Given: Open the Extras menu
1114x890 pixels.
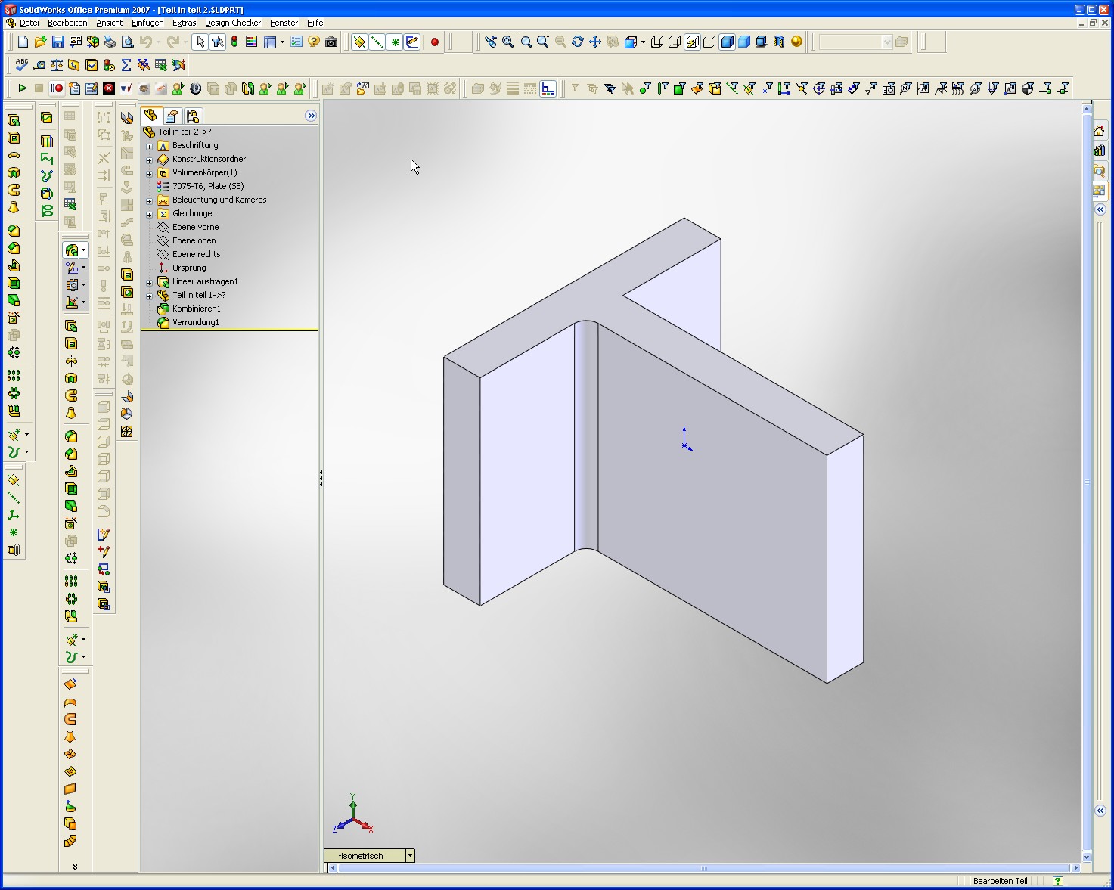Looking at the screenshot, I should [185, 23].
